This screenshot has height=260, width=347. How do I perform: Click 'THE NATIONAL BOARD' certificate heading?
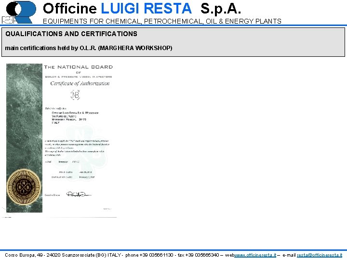coord(79,67)
